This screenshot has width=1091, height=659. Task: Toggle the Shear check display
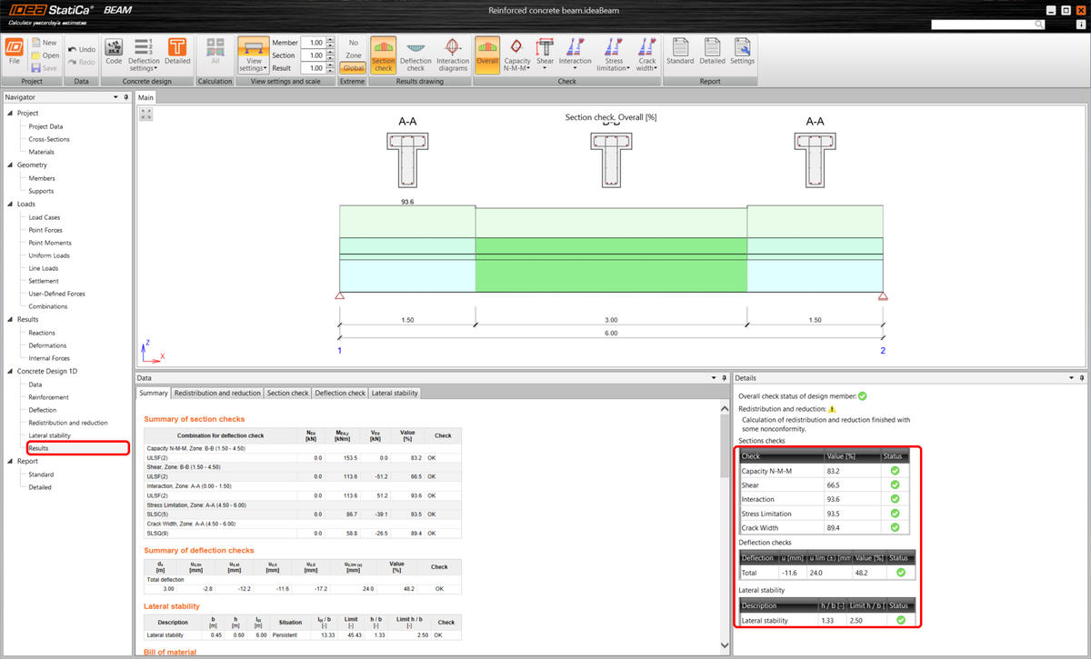coord(545,50)
